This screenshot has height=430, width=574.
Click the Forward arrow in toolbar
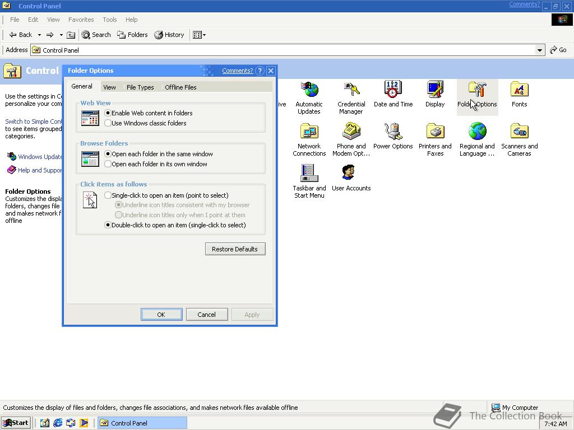pyautogui.click(x=50, y=35)
